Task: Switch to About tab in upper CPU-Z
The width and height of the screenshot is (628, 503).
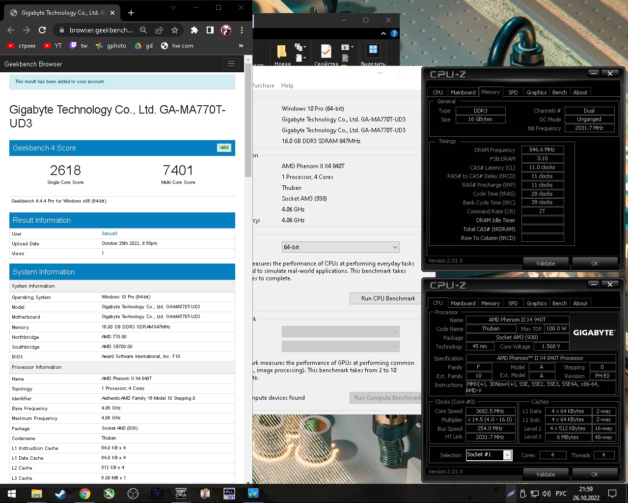Action: (580, 92)
